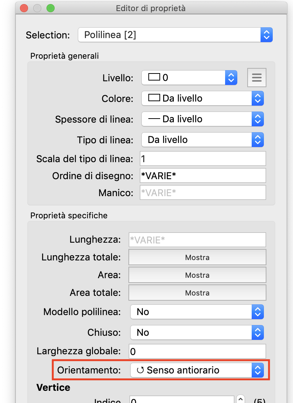Click Mostra button for Area
Screen dimensions: 293x403
[197, 275]
